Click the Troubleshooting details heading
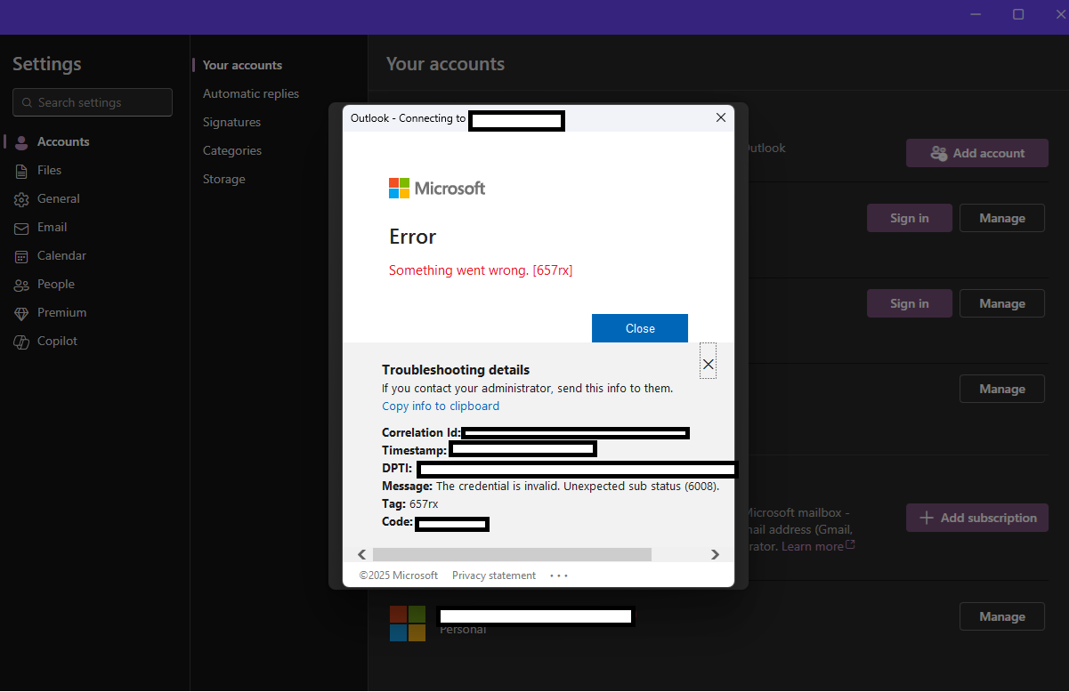The width and height of the screenshot is (1069, 692). coord(456,370)
